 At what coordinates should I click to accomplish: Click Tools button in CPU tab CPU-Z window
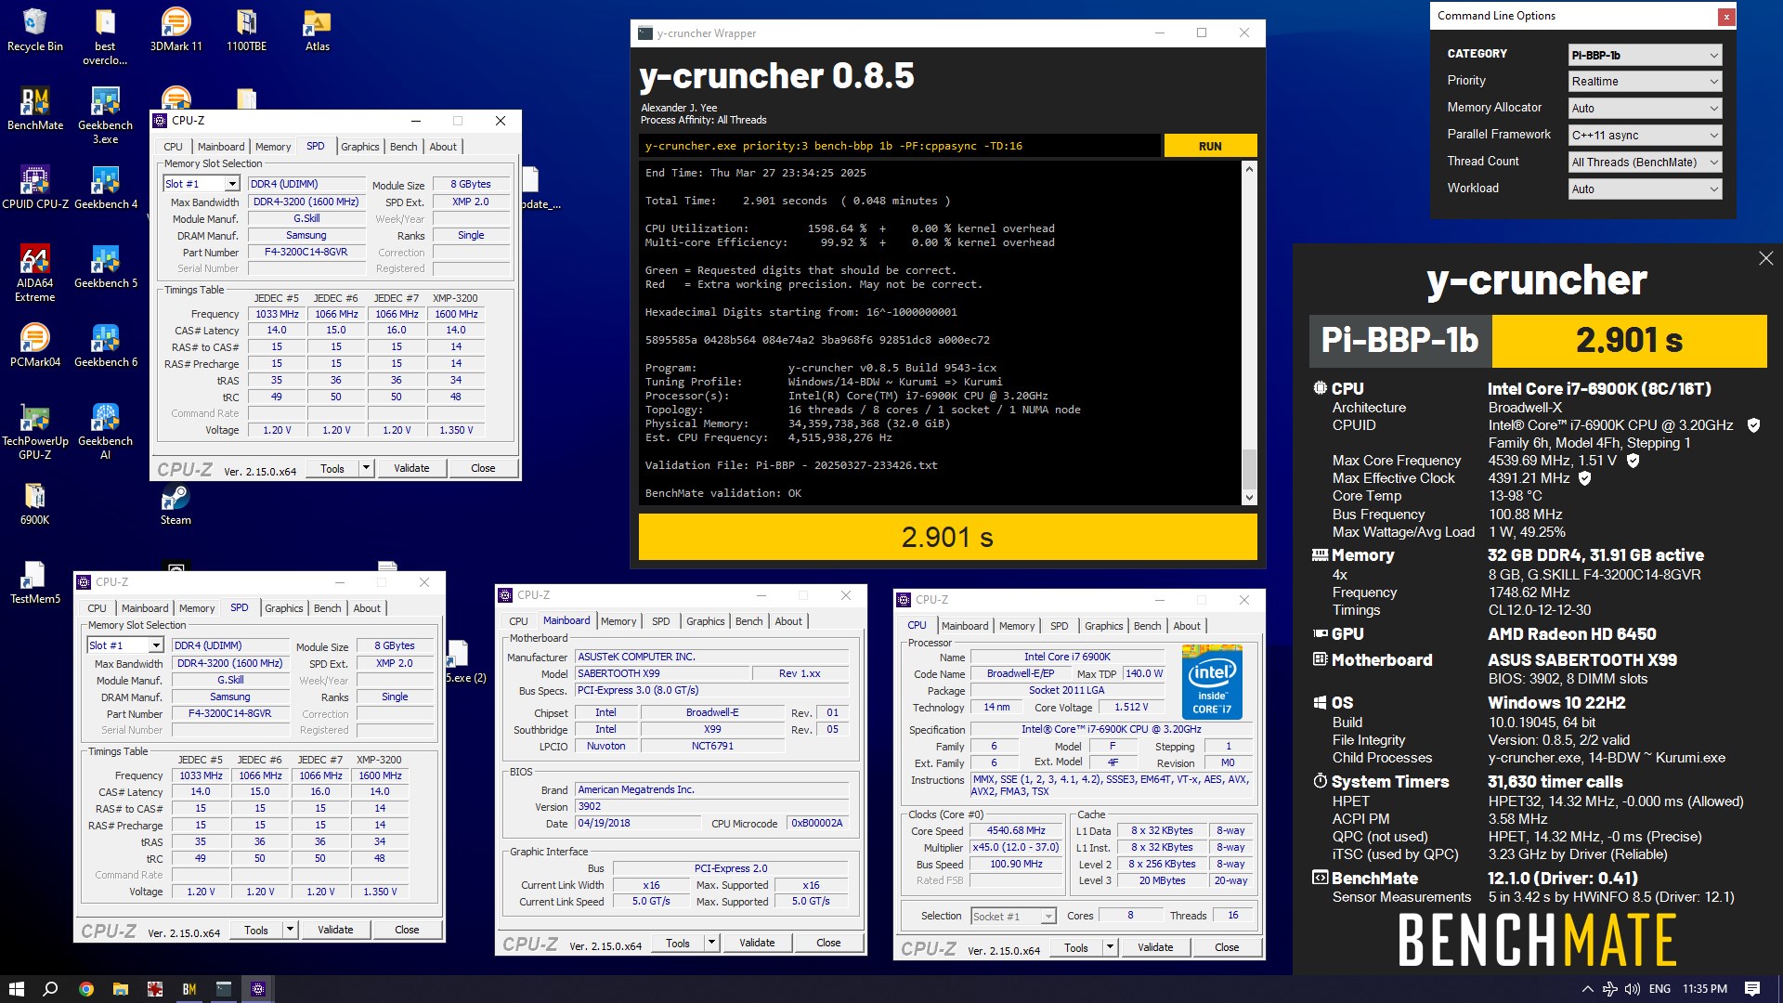point(1076,947)
